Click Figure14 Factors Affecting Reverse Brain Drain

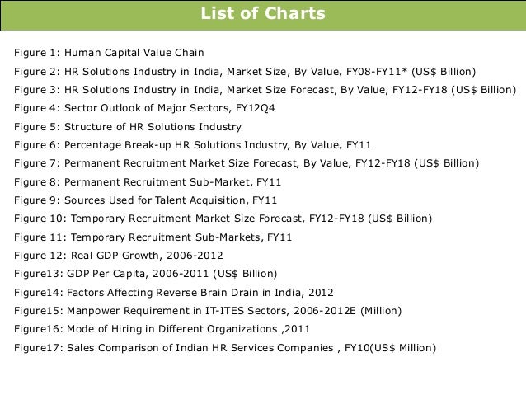[x=174, y=293]
